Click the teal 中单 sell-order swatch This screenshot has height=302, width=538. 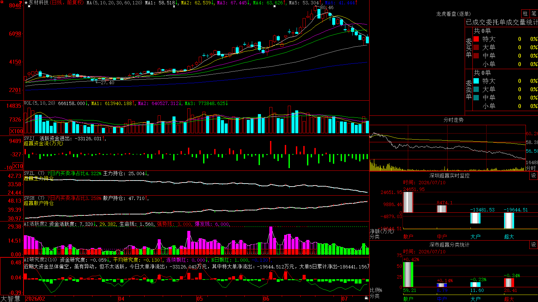(476, 98)
